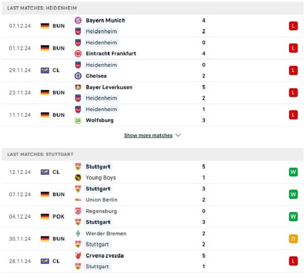Open the Wolfsburg team name link

coord(100,120)
